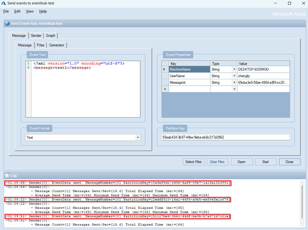
Task: Open the Files sub-tab
Action: pyautogui.click(x=41, y=45)
